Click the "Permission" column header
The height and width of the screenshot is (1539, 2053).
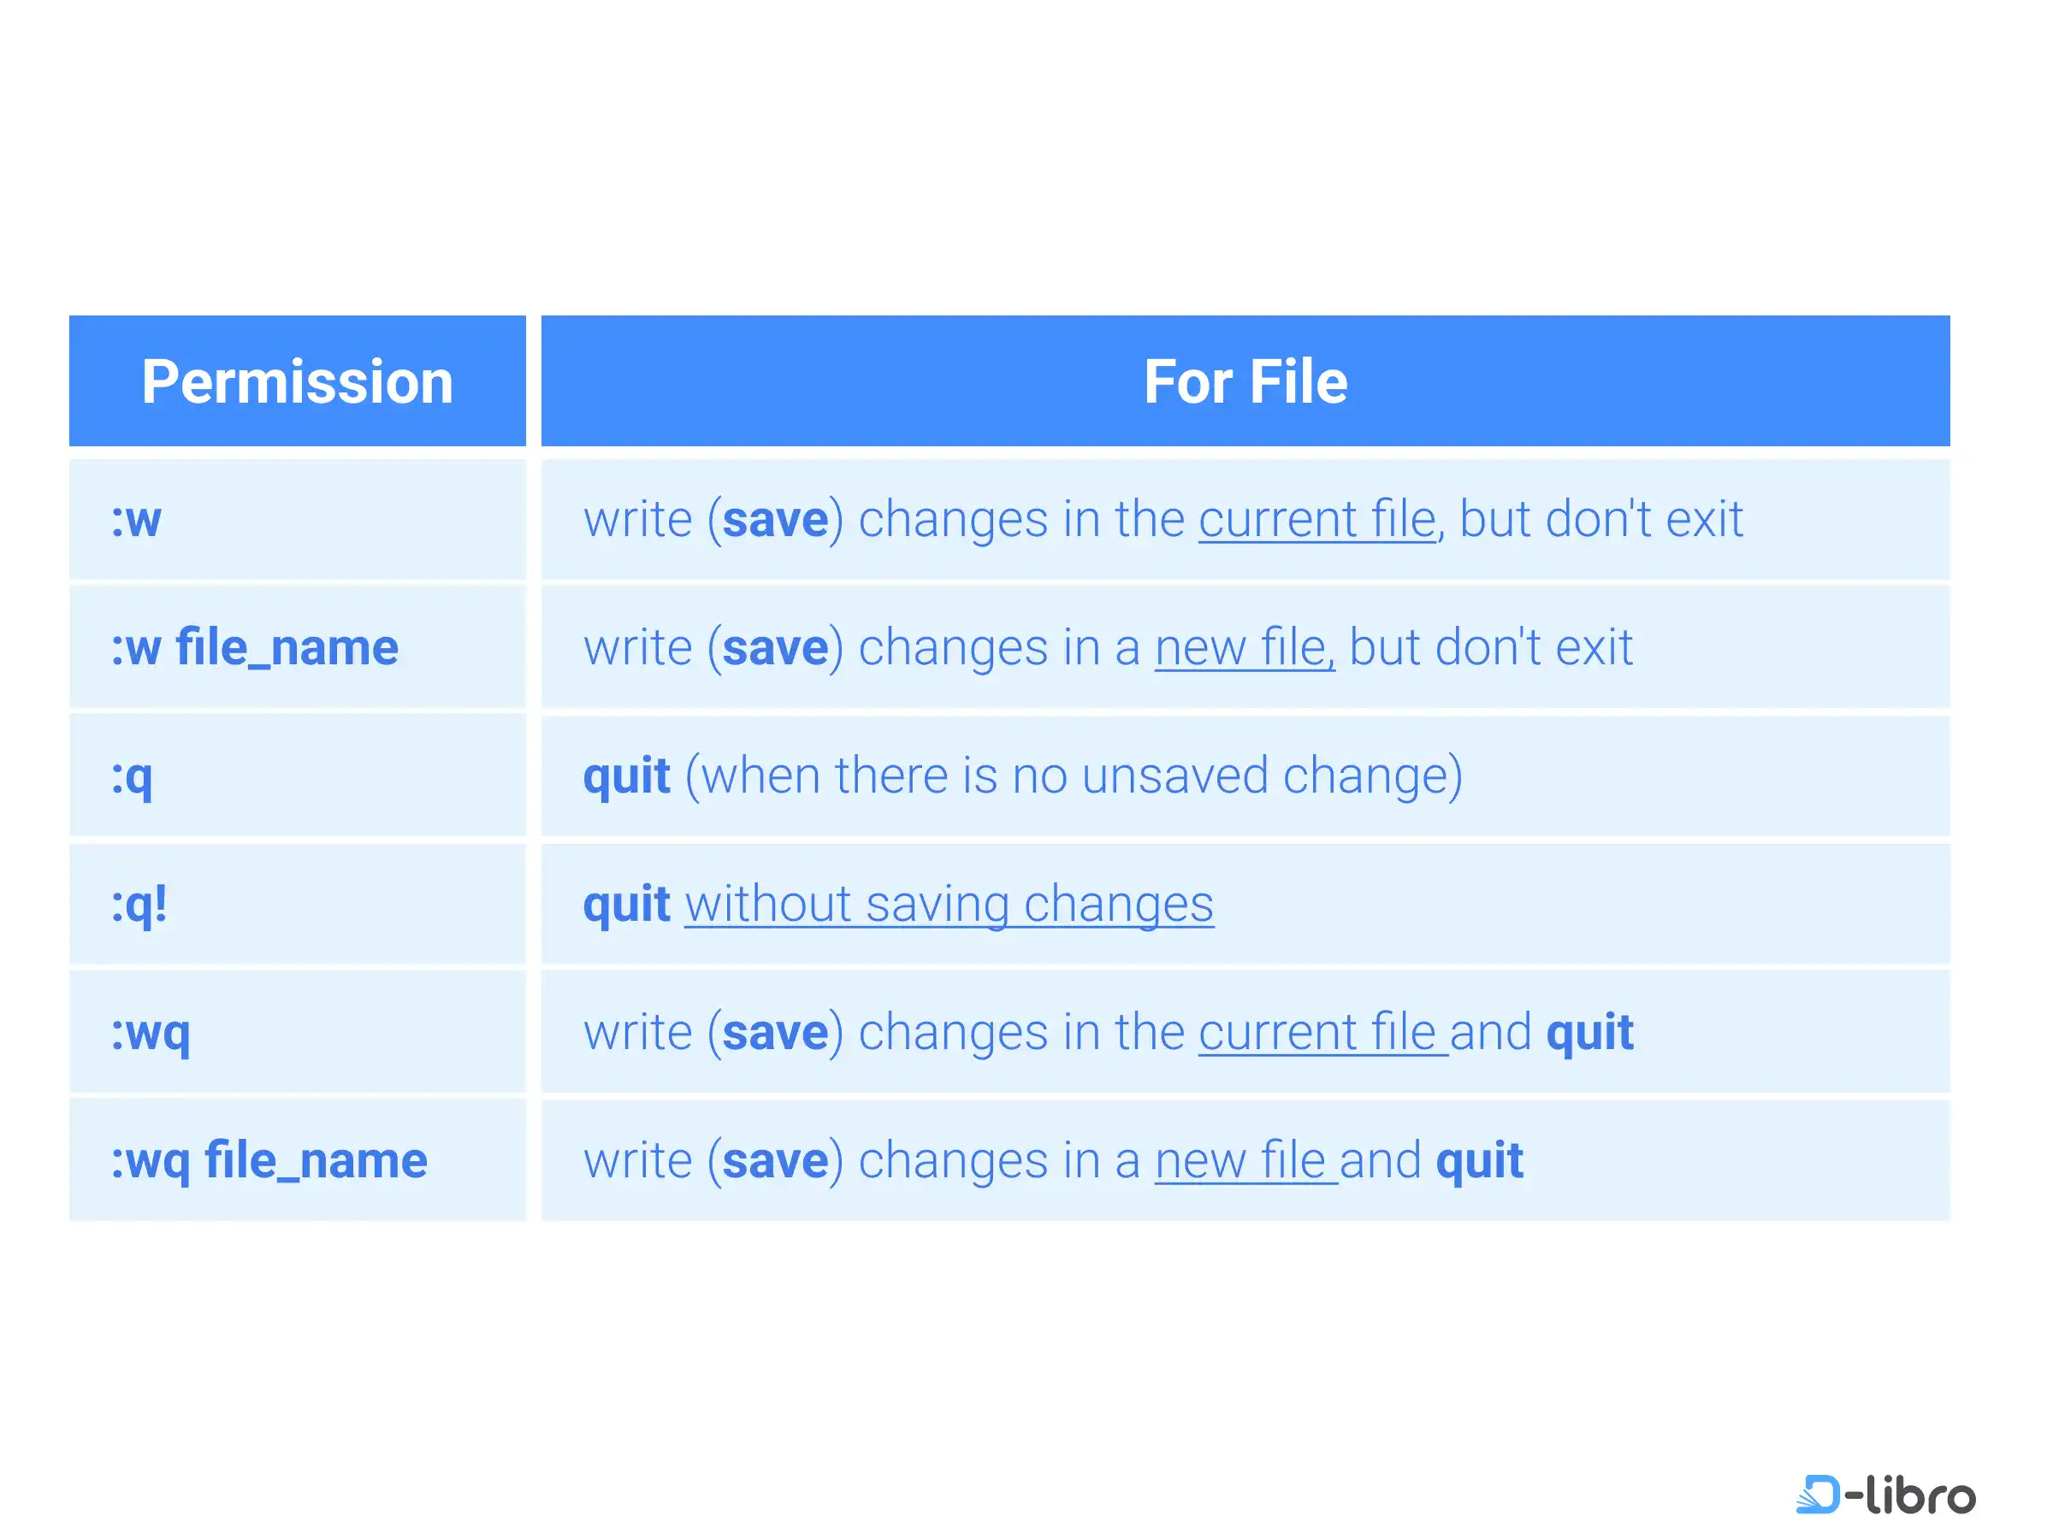[x=297, y=381]
